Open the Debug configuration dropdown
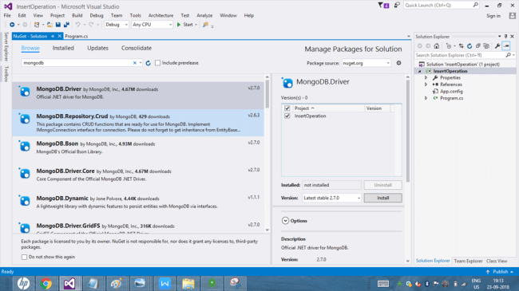 coord(117,25)
